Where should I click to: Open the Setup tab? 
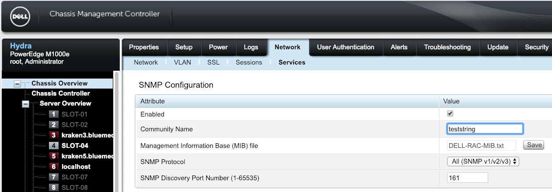pos(184,47)
